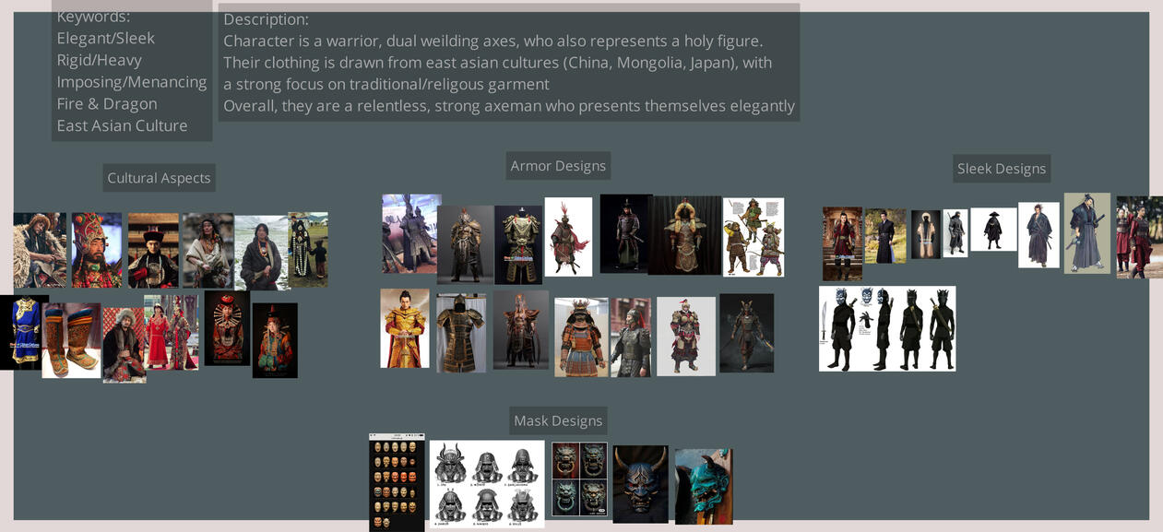Select the illustrated sheet of three Mongol warriors

[x=754, y=237]
